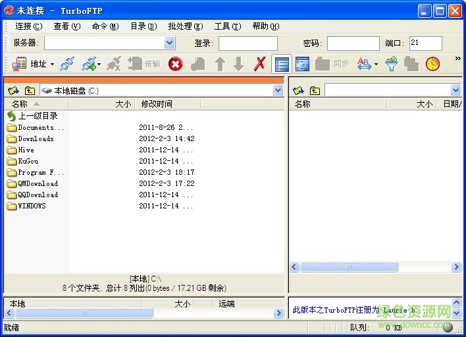Select the Downloads folder in local list
Screen dimensions: 466x337
[x=36, y=138]
